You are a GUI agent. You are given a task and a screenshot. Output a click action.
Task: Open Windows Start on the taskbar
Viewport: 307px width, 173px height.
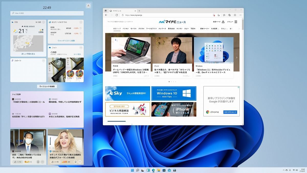coord(132,170)
